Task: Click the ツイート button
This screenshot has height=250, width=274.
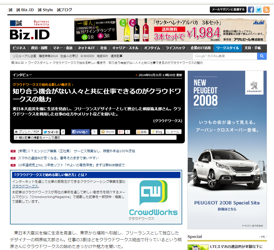Action: pyautogui.click(x=51, y=132)
